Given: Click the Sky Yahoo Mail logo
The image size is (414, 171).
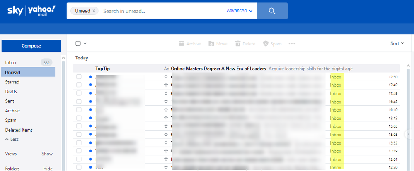Looking at the screenshot, I should click(31, 11).
